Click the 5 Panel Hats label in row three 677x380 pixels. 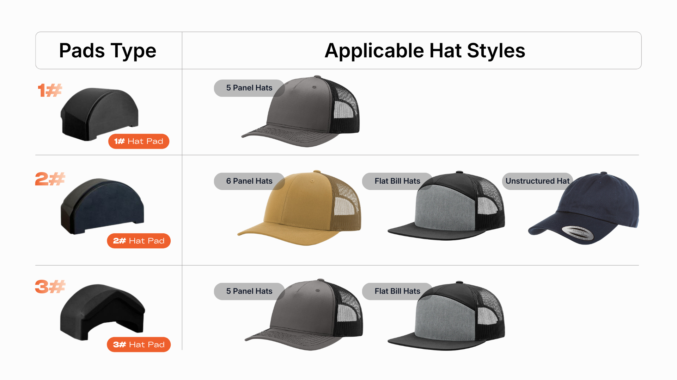[249, 291]
